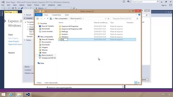
Task: Switch to the Início ribbon tab
Action: click(x=46, y=15)
